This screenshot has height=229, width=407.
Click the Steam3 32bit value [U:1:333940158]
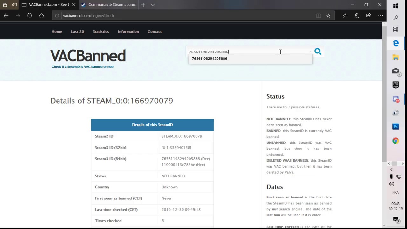click(176, 148)
